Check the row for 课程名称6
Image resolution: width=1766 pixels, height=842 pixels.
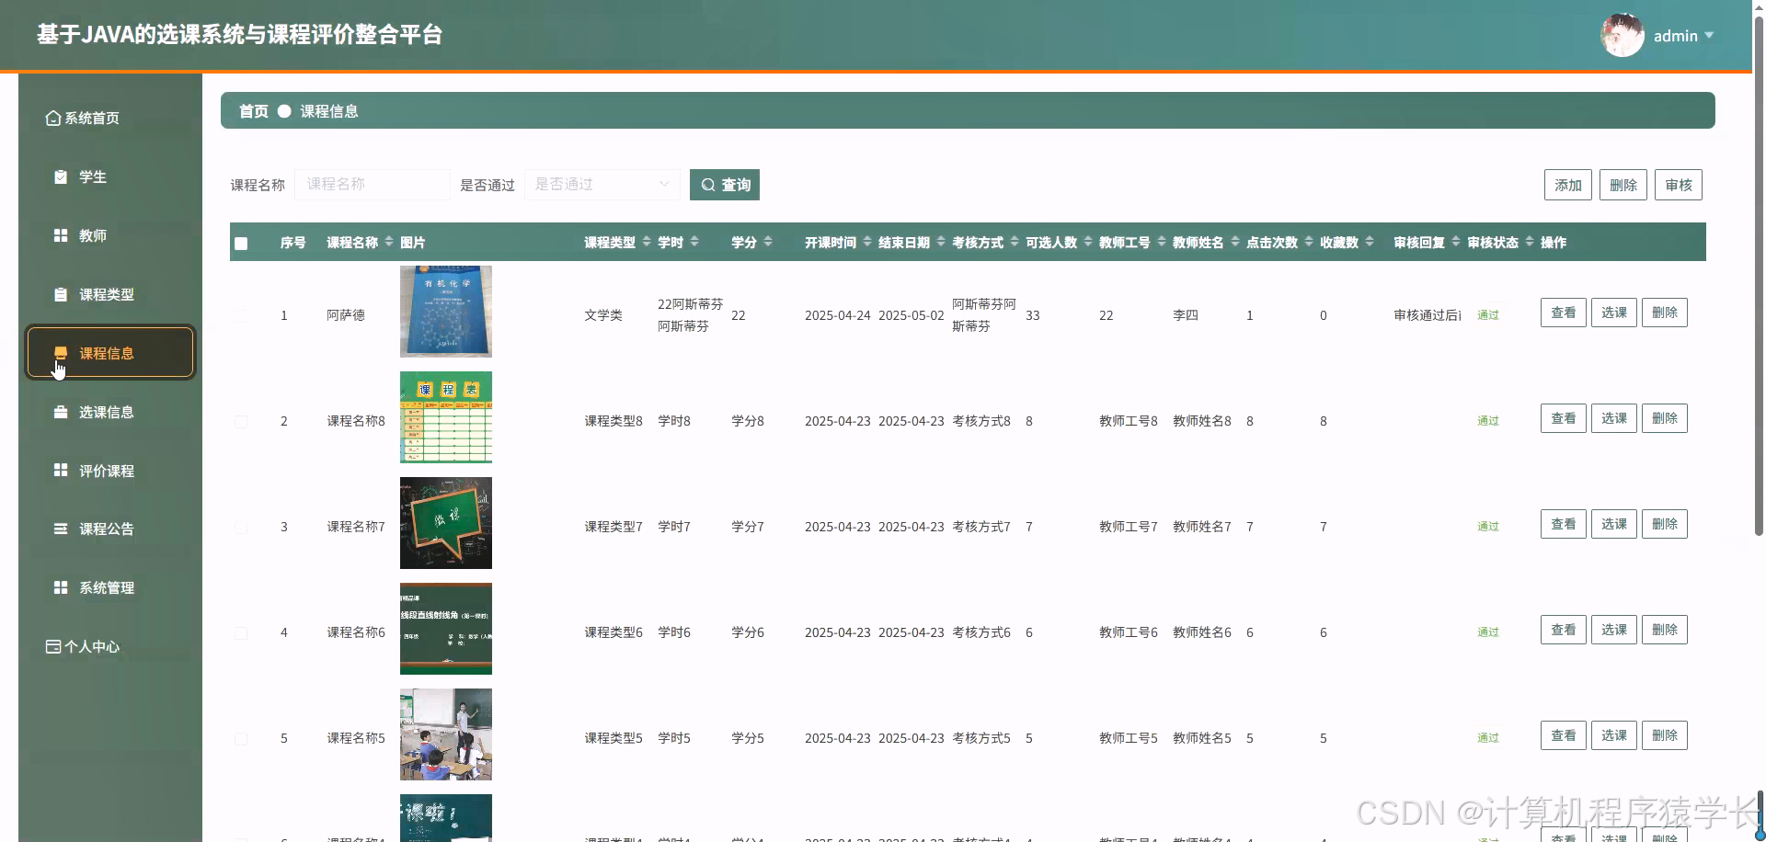(x=241, y=632)
